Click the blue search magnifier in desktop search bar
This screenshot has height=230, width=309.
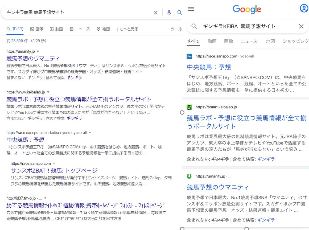179,13
